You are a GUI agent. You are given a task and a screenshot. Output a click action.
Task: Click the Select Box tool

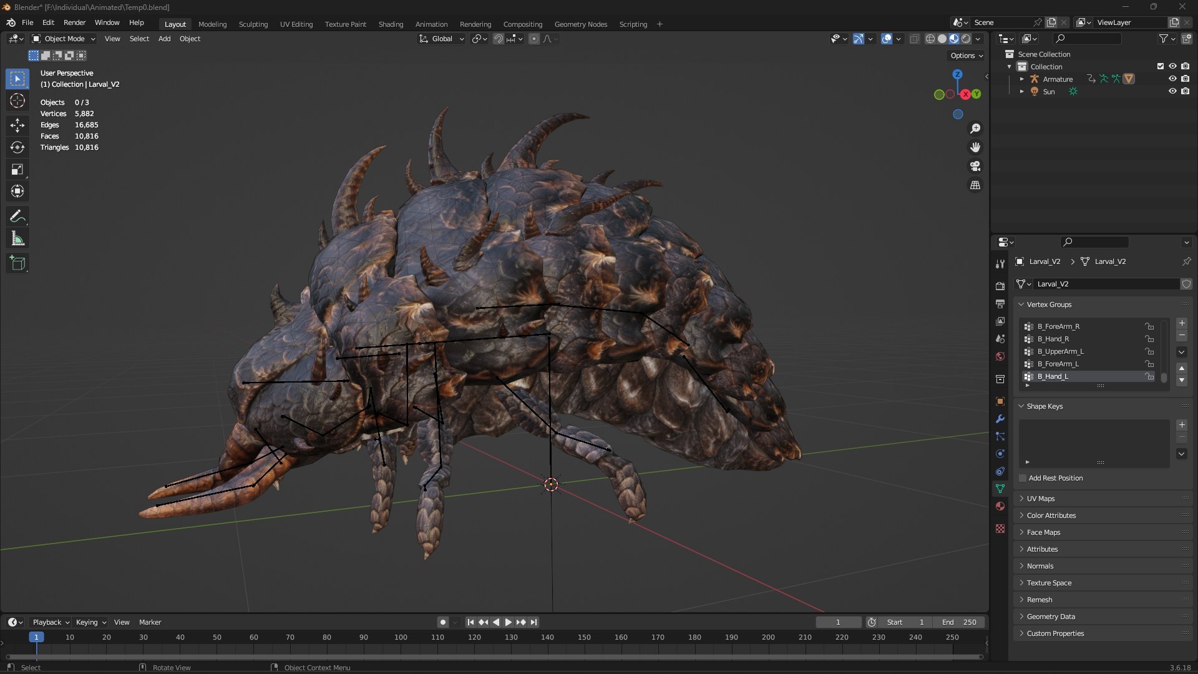17,79
